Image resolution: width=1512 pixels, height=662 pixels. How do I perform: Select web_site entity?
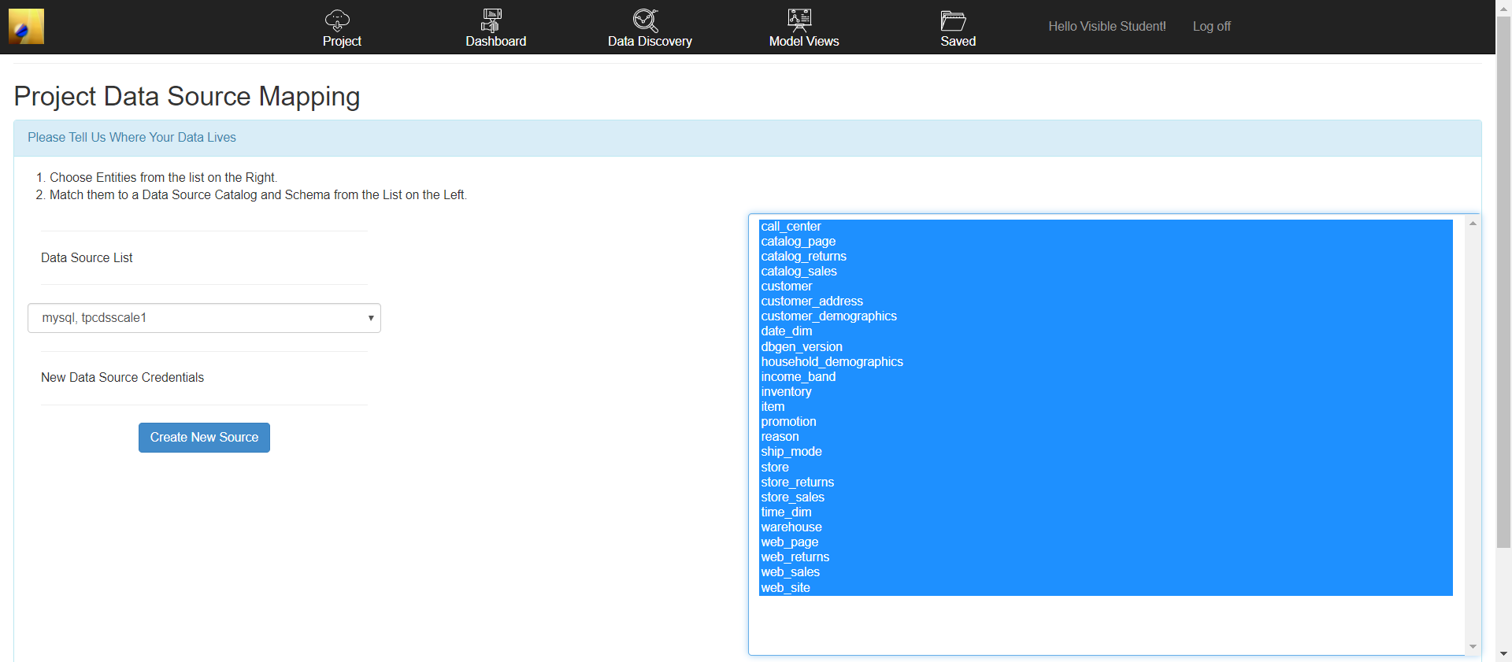pyautogui.click(x=1106, y=588)
